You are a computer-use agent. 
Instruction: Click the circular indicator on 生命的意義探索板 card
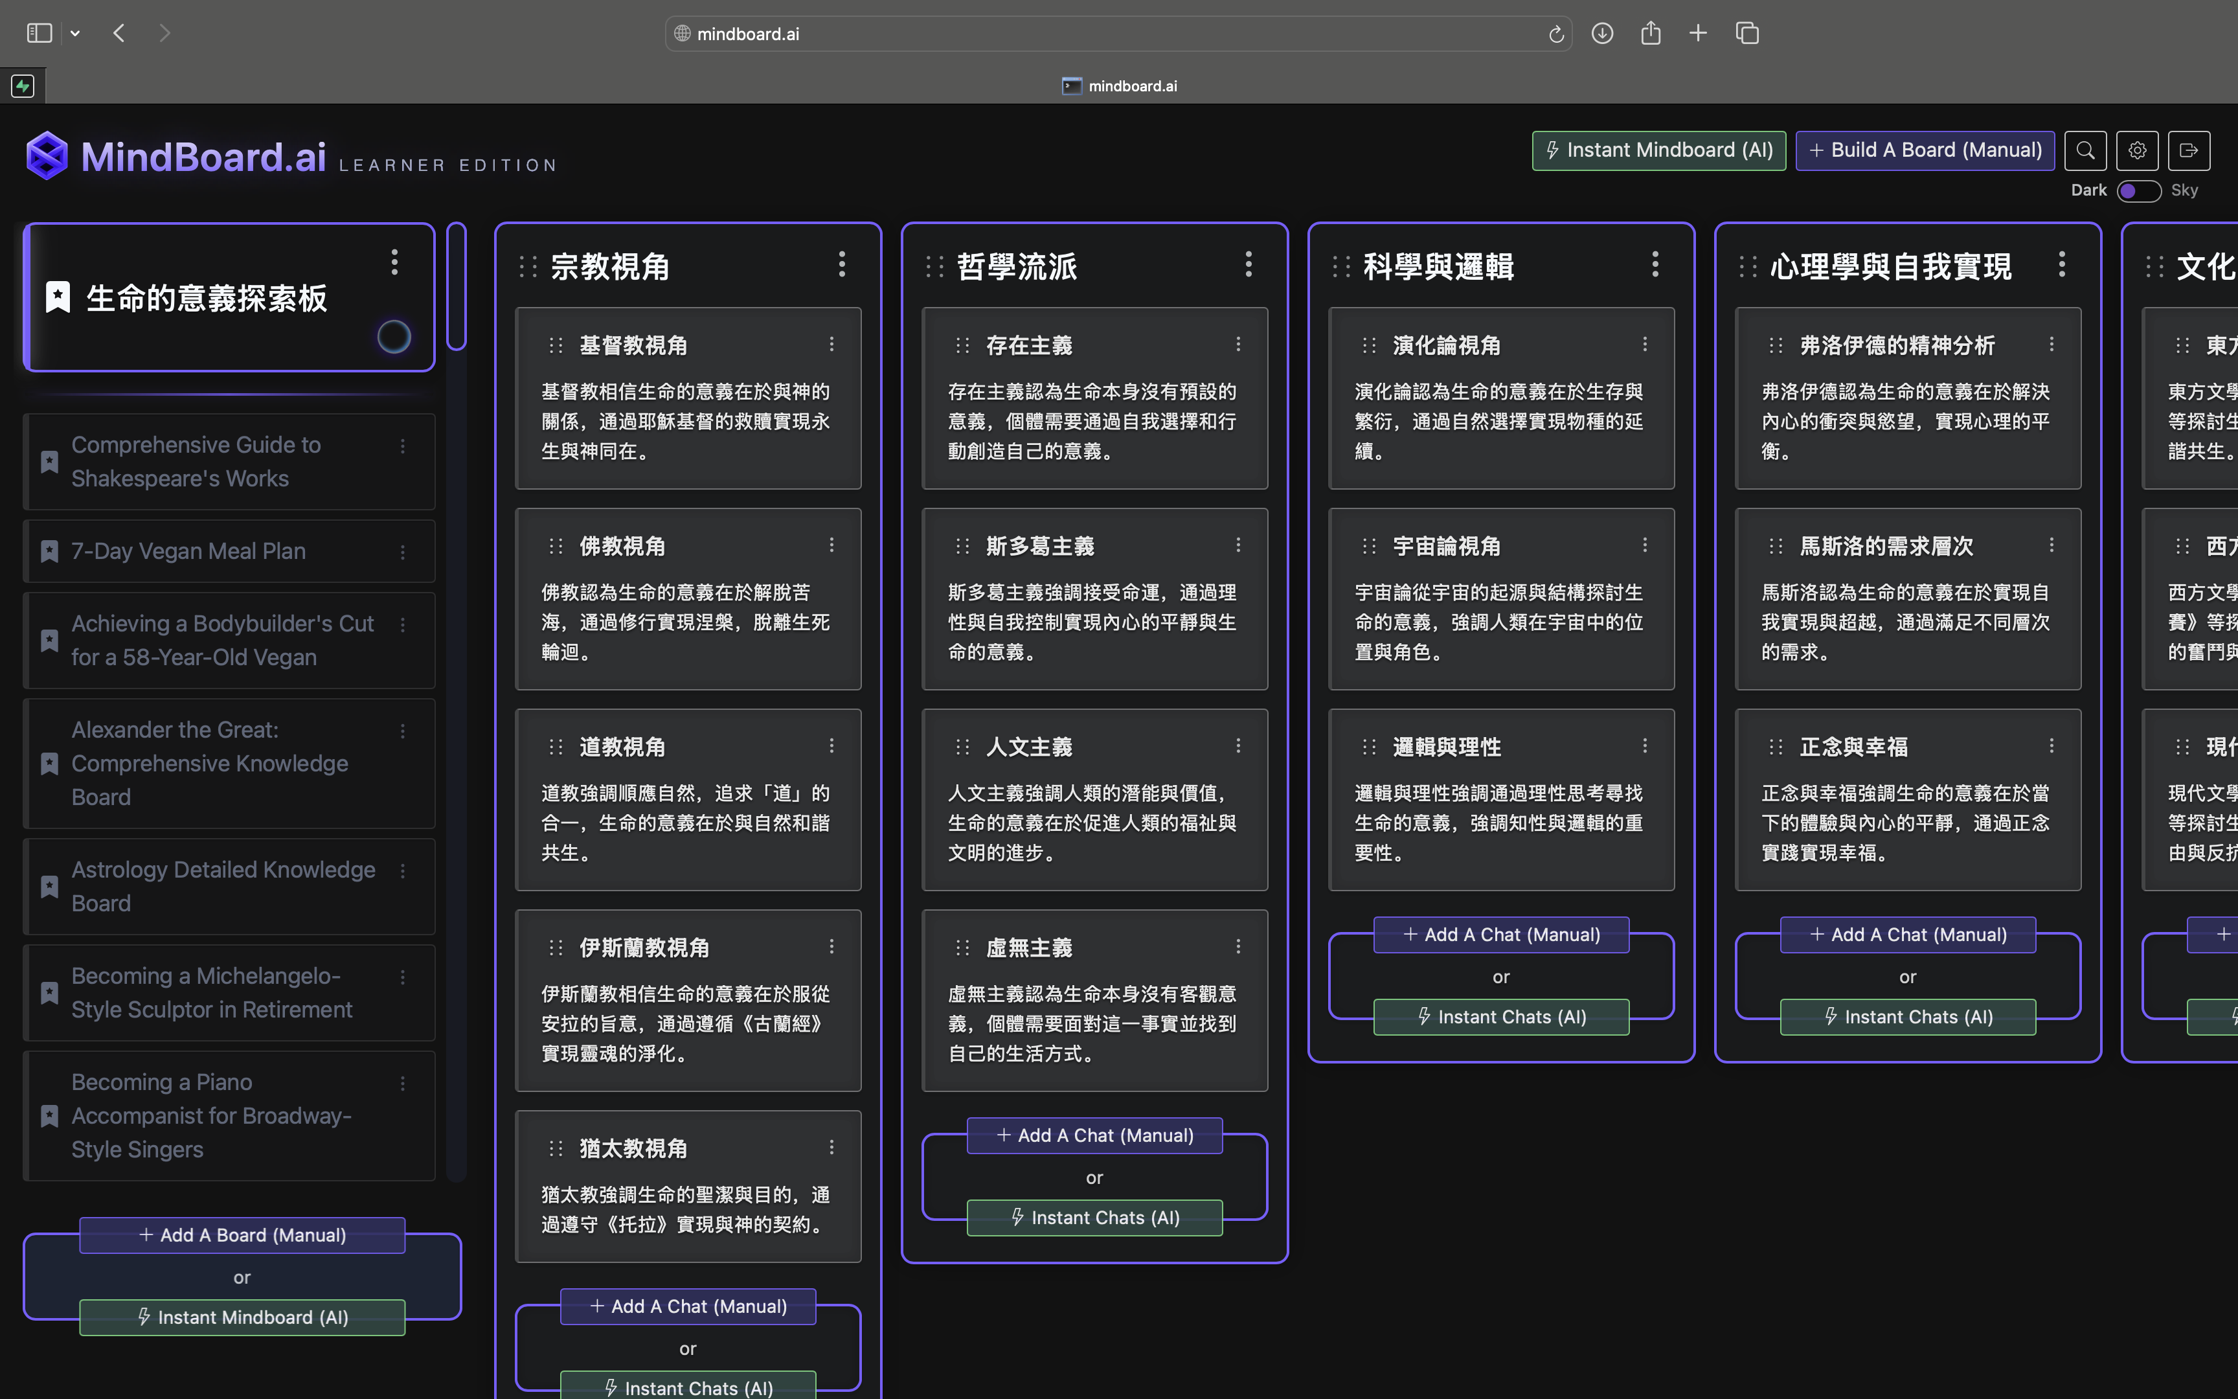tap(394, 337)
